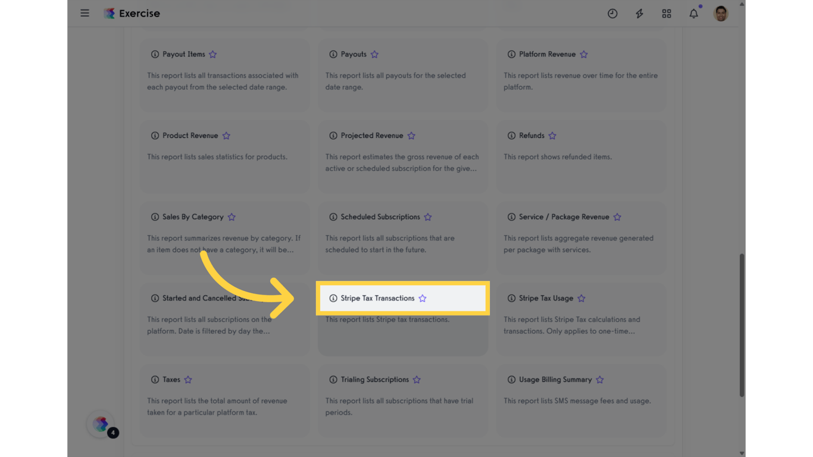This screenshot has width=813, height=457.
Task: Favorite the Payout Items report star
Action: [213, 54]
